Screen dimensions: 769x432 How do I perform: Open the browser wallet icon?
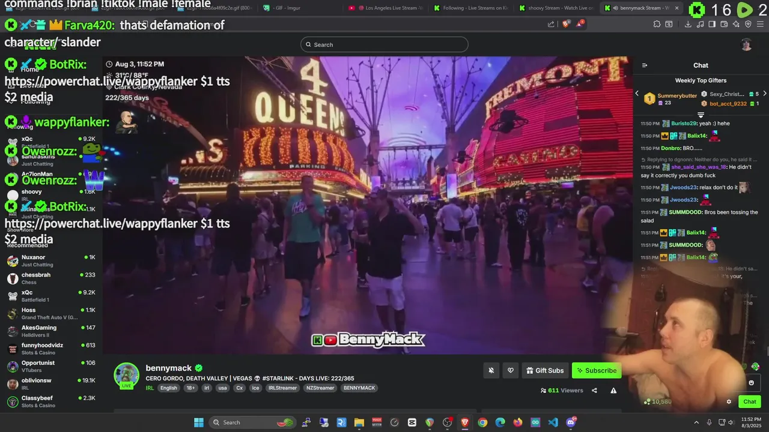pyautogui.click(x=724, y=24)
